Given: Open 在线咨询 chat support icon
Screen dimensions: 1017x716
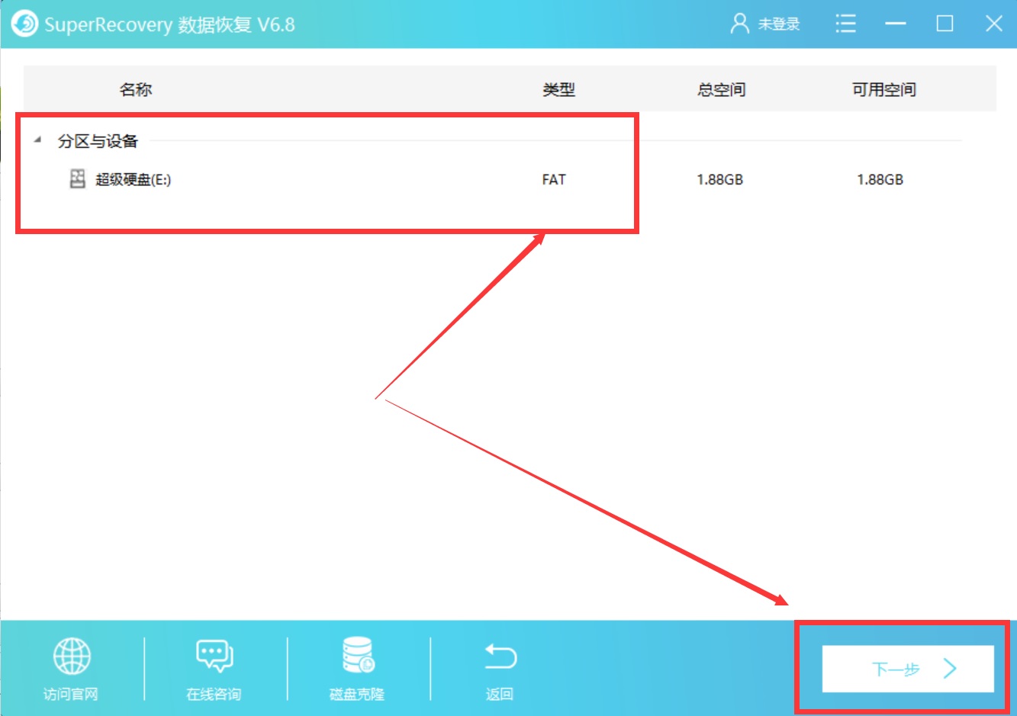Looking at the screenshot, I should coord(214,654).
